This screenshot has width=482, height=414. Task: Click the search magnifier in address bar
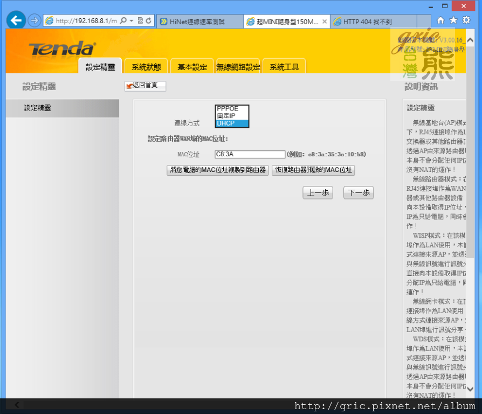123,20
